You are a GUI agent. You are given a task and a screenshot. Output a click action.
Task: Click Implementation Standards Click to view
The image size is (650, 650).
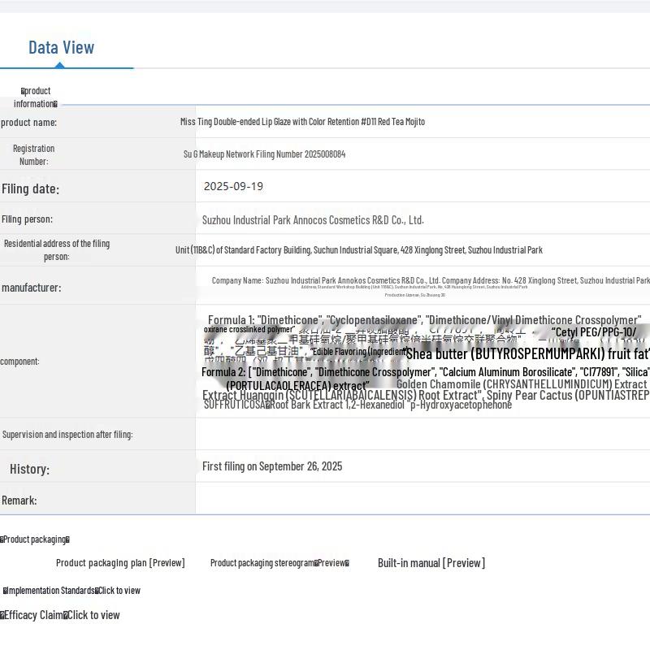(71, 591)
